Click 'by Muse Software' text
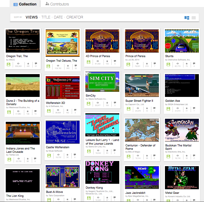Image resolution: width=204 pixels, height=202 pixels. click(54, 151)
